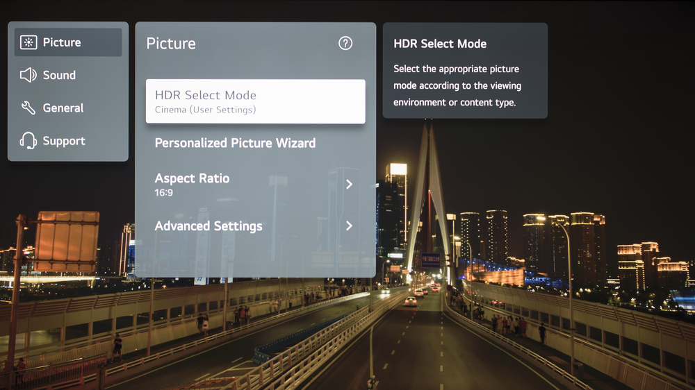Open the Support menu label
The width and height of the screenshot is (695, 390).
point(64,141)
